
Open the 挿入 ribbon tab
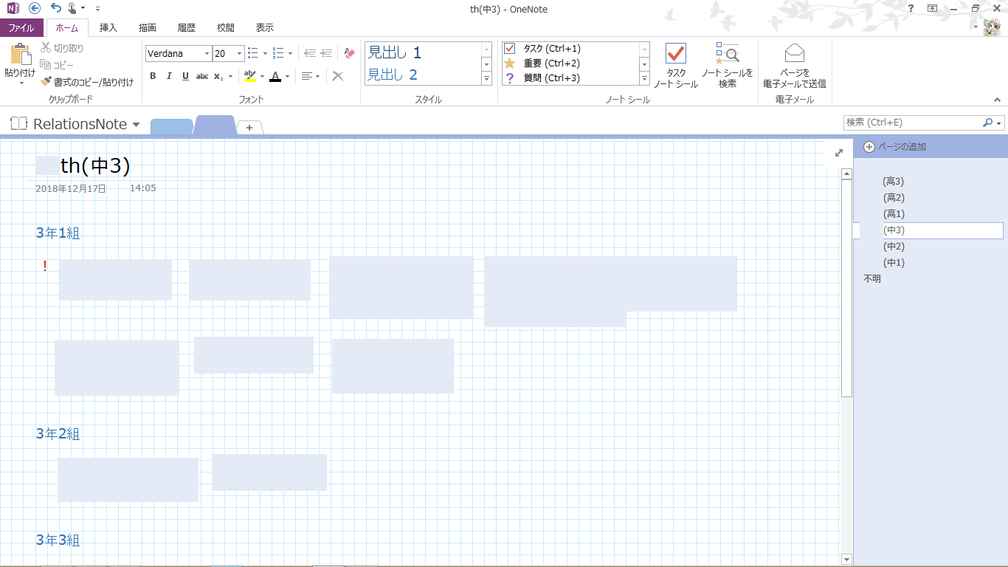pyautogui.click(x=108, y=28)
